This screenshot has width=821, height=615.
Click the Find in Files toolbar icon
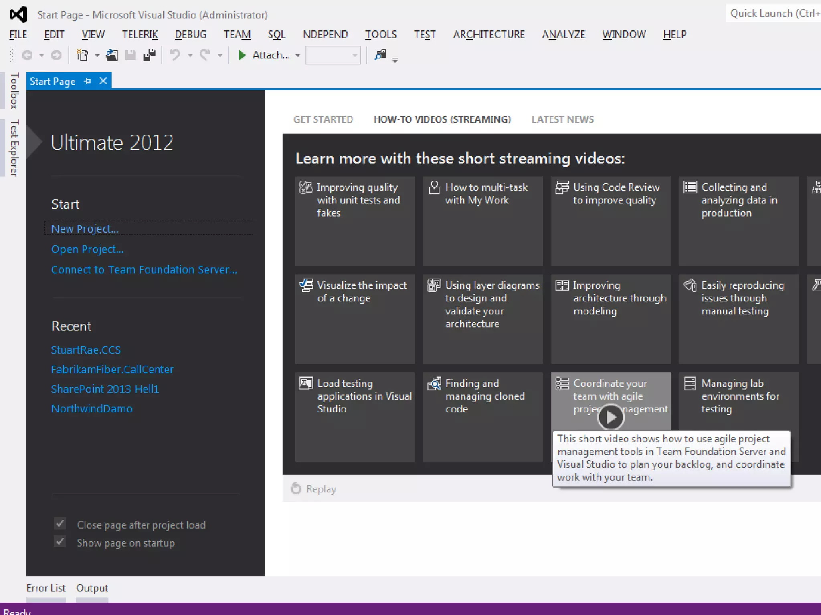click(x=380, y=55)
